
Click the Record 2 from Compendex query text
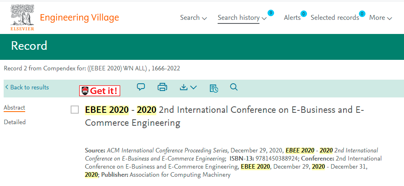(92, 68)
